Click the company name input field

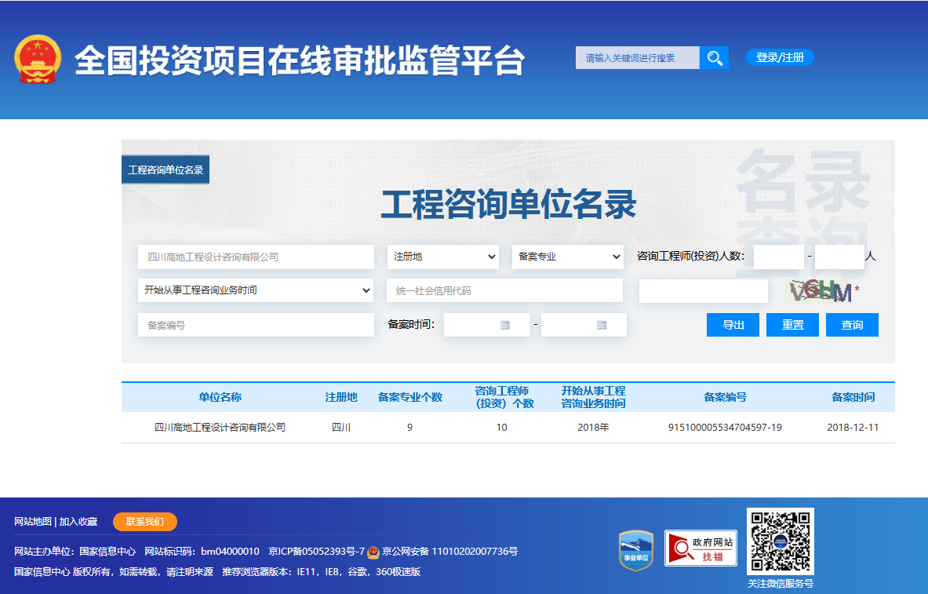[256, 257]
